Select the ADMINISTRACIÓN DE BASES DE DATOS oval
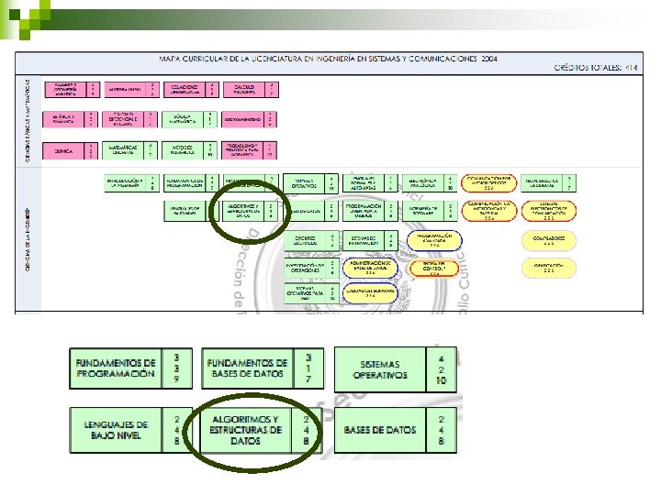The height and width of the screenshot is (495, 661). coord(370,268)
